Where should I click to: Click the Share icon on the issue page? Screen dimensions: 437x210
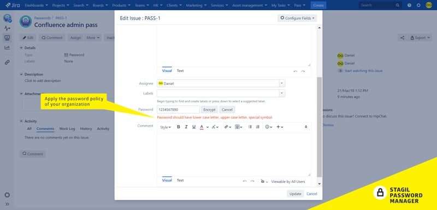point(402,38)
